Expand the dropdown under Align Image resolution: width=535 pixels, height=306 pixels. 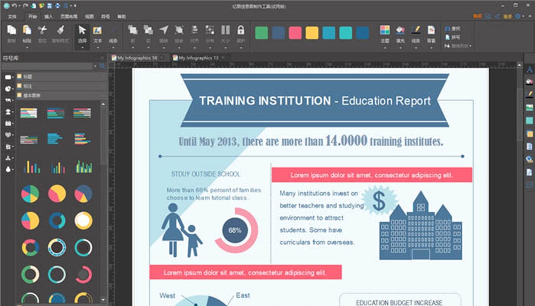194,47
